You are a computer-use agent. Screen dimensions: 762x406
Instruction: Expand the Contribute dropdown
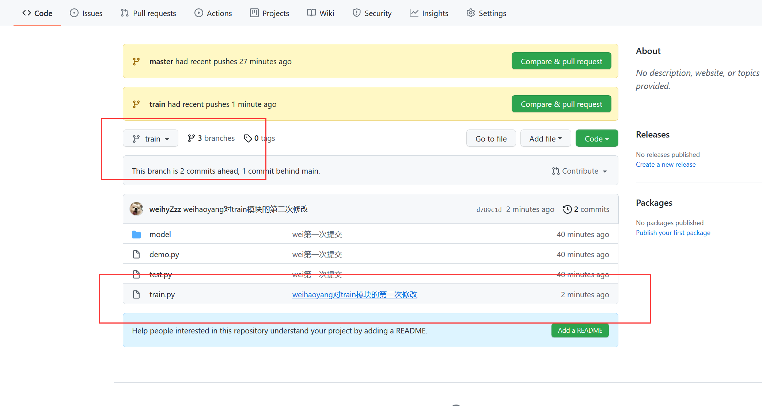point(580,171)
